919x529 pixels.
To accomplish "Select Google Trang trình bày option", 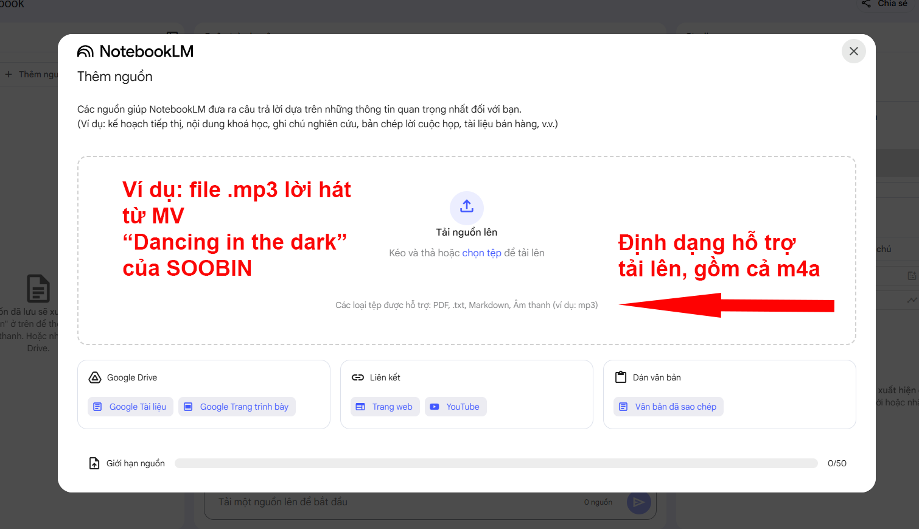I will tap(237, 407).
